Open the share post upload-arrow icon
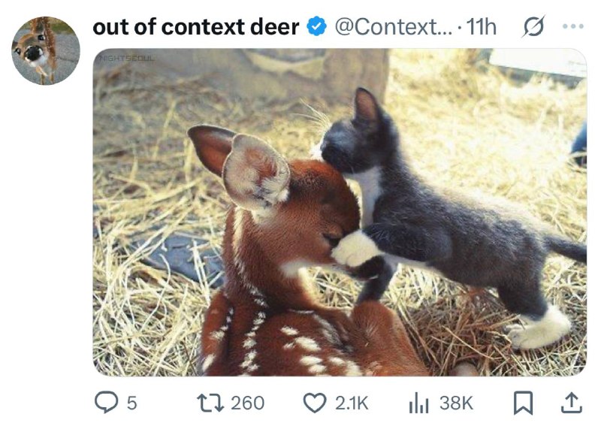The height and width of the screenshot is (426, 601). [x=572, y=403]
